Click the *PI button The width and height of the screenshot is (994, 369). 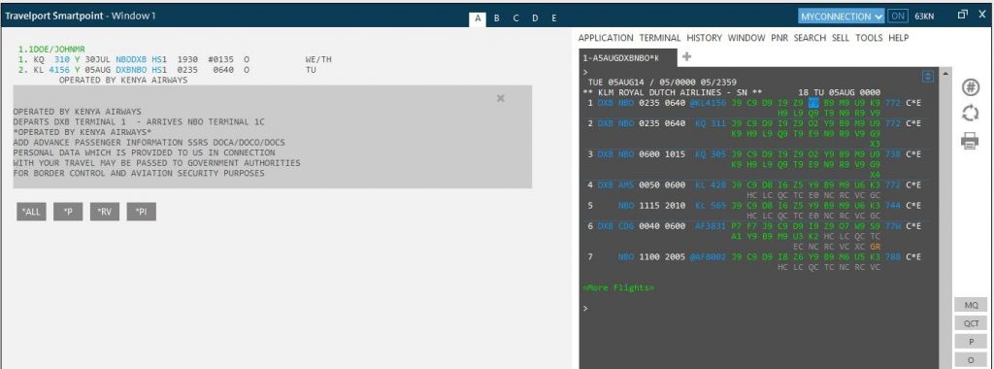142,213
